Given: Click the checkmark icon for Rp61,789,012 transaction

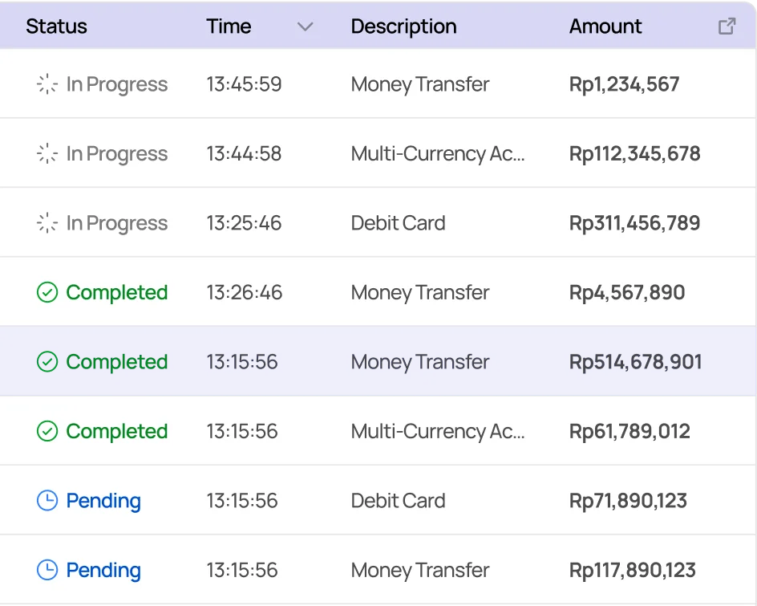Looking at the screenshot, I should coord(47,432).
